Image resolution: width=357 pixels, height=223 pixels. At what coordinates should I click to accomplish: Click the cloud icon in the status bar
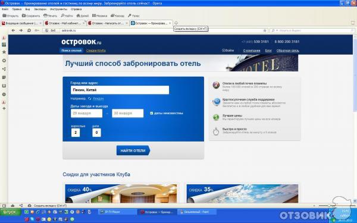[12, 206]
